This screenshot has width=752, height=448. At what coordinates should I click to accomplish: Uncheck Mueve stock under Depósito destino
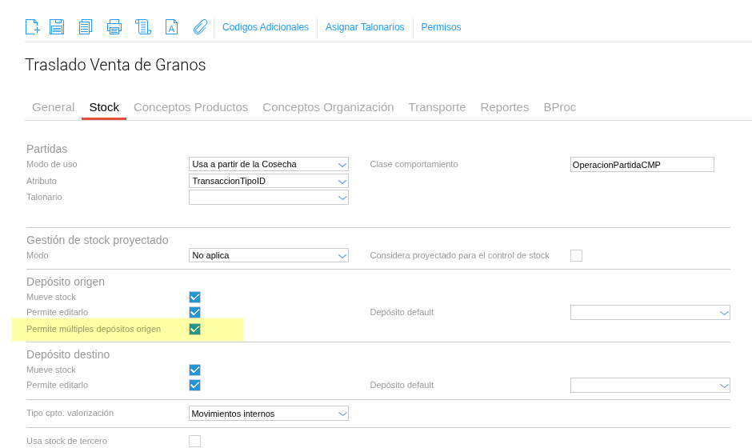[x=194, y=370]
